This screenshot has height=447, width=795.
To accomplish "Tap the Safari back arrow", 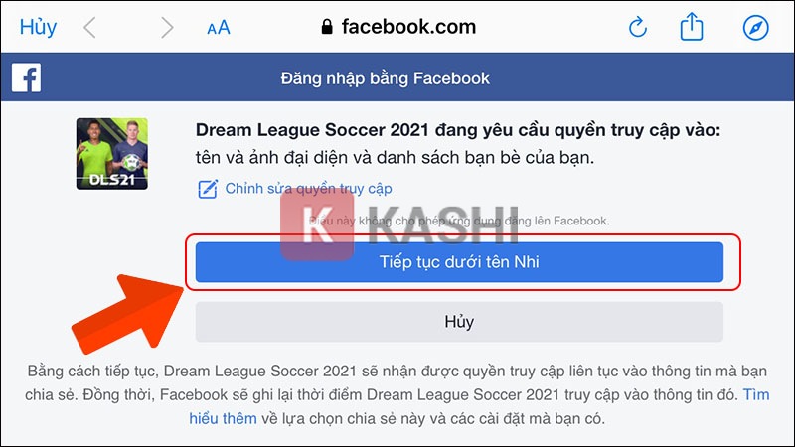I will coord(89,28).
